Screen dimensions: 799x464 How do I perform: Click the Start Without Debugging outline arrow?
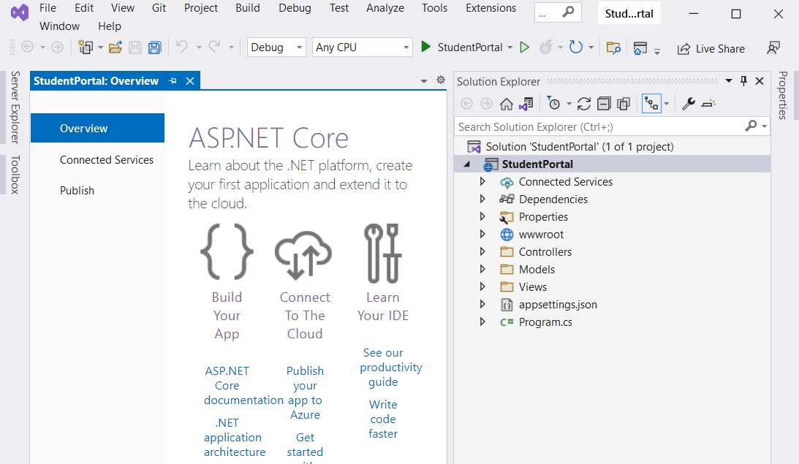click(x=524, y=47)
